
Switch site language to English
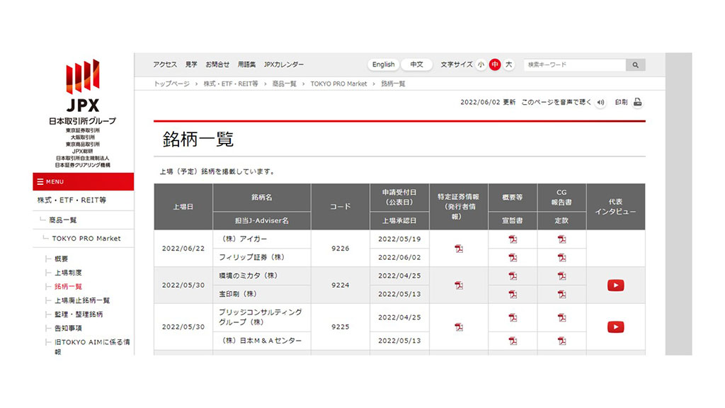pos(383,64)
